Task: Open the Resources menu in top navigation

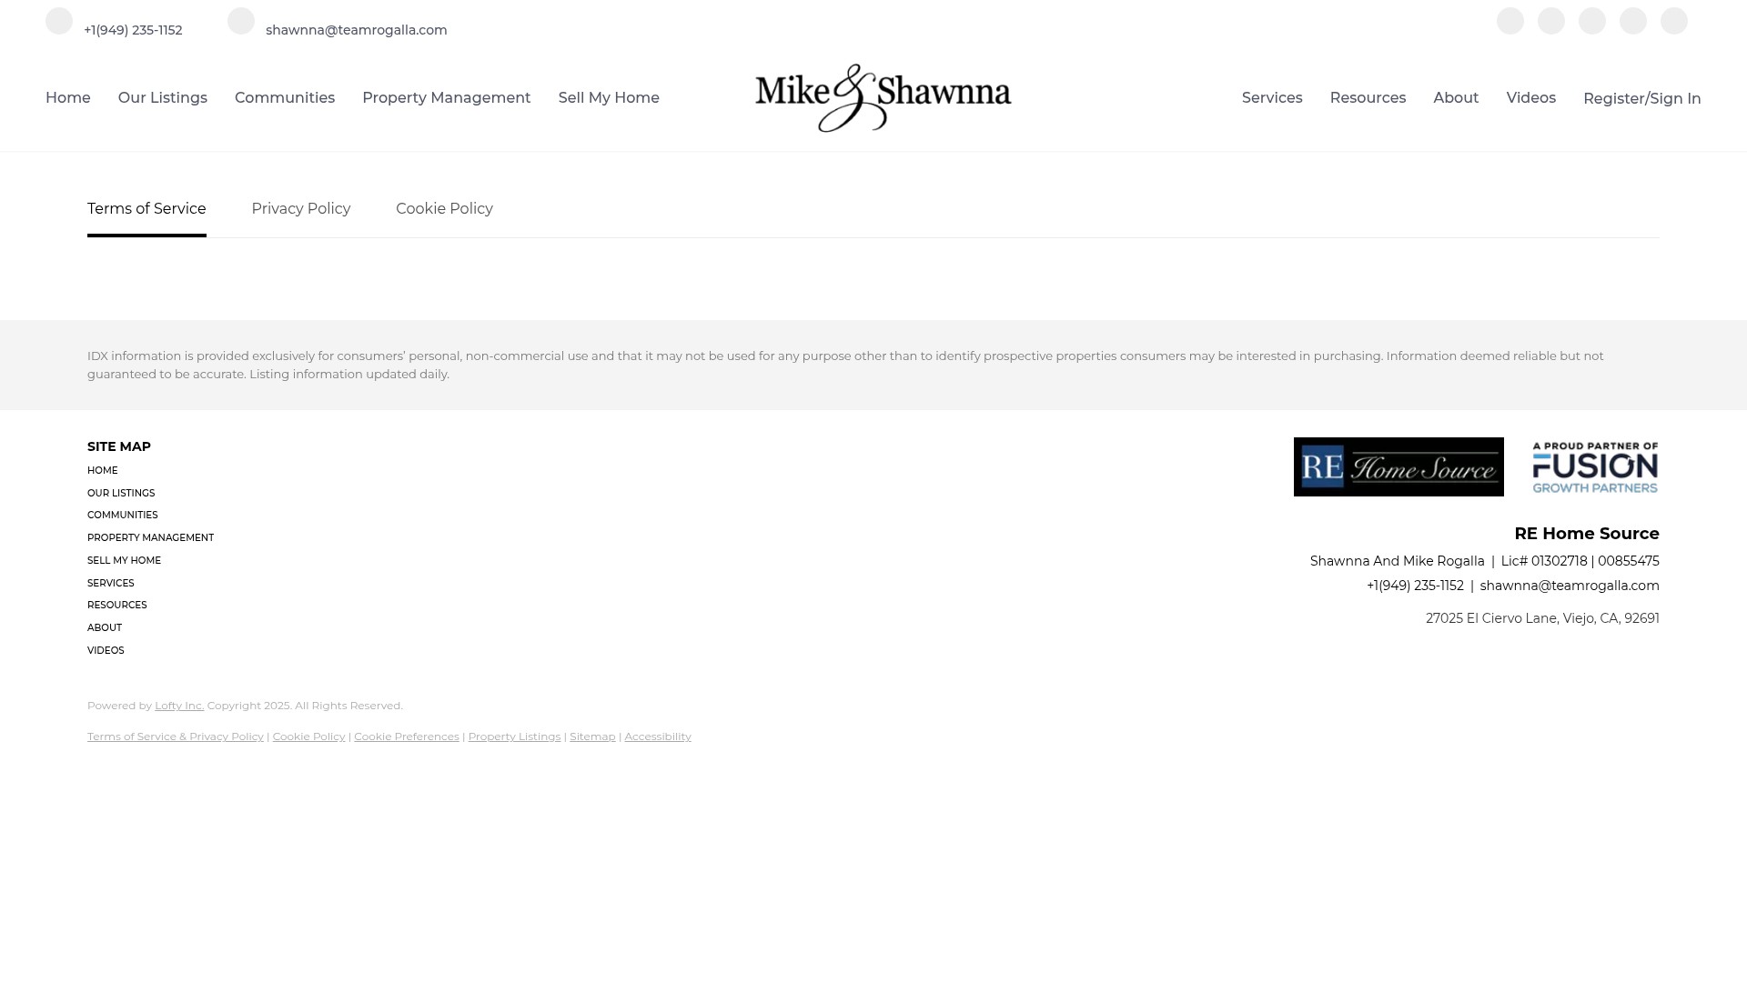Action: (x=1368, y=98)
